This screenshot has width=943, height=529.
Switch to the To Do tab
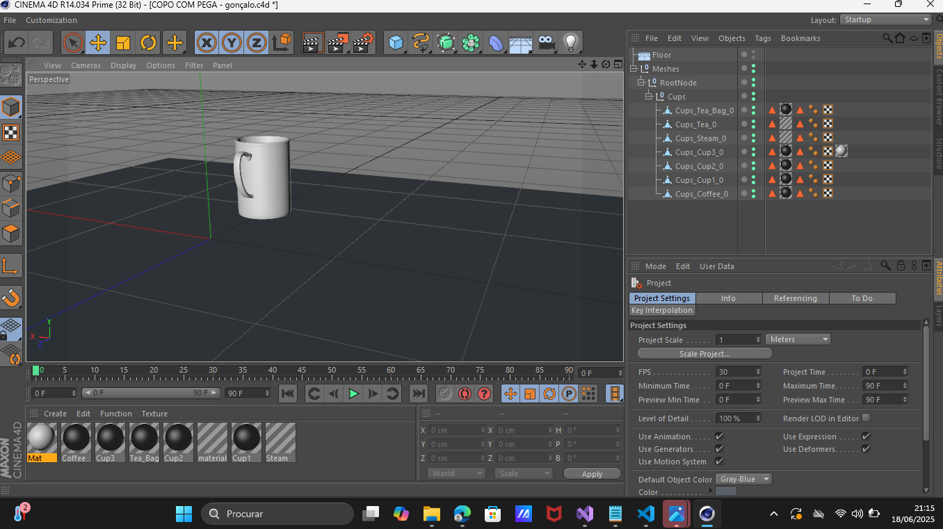tap(862, 298)
